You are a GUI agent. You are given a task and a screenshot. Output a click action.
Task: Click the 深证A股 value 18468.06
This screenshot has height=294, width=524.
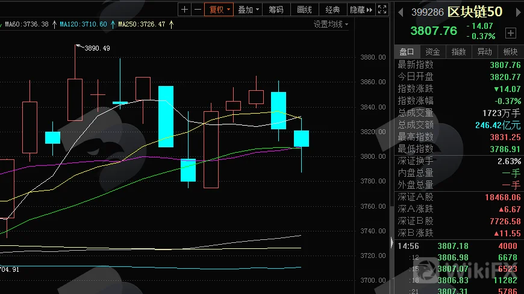(x=502, y=197)
